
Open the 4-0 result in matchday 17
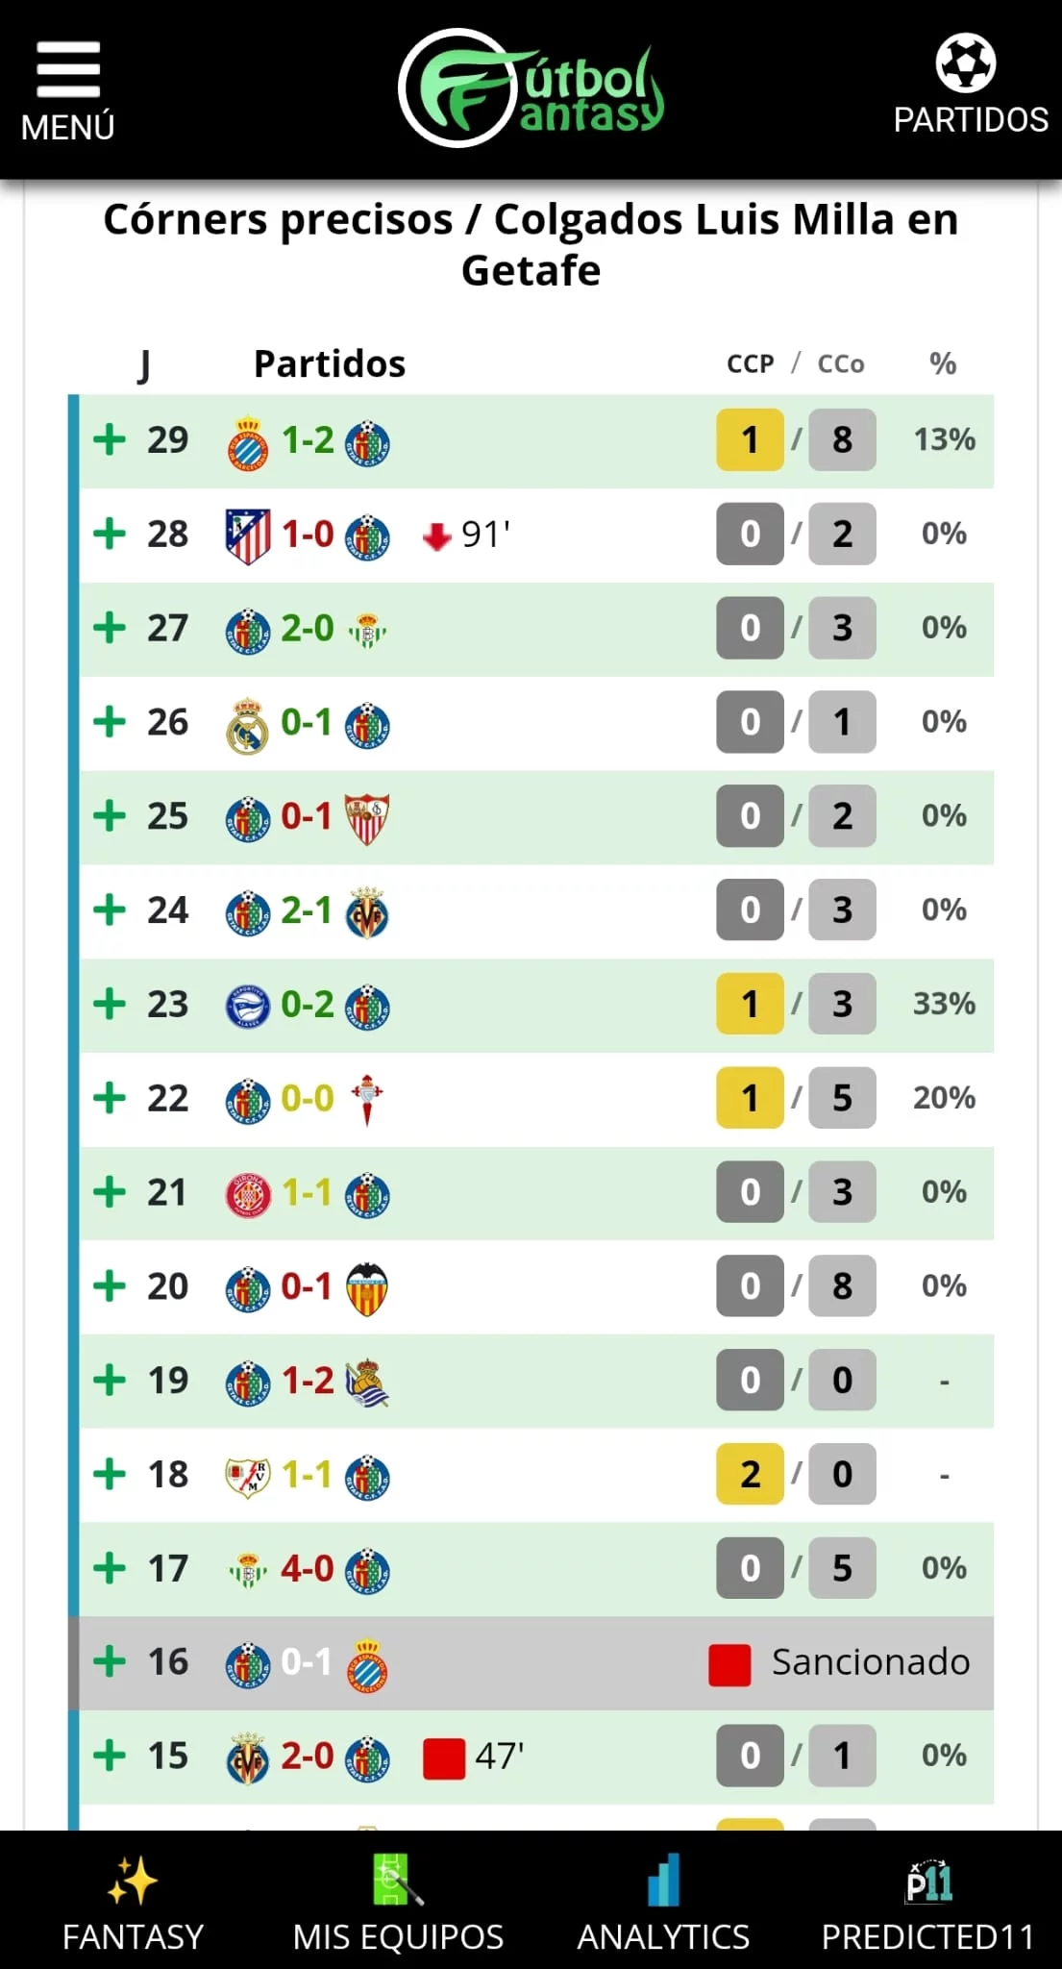tap(308, 1568)
